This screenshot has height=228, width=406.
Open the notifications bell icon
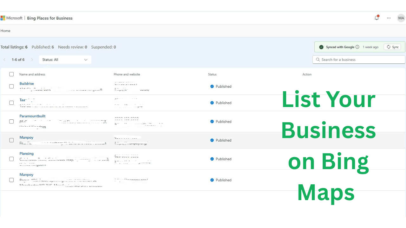377,18
